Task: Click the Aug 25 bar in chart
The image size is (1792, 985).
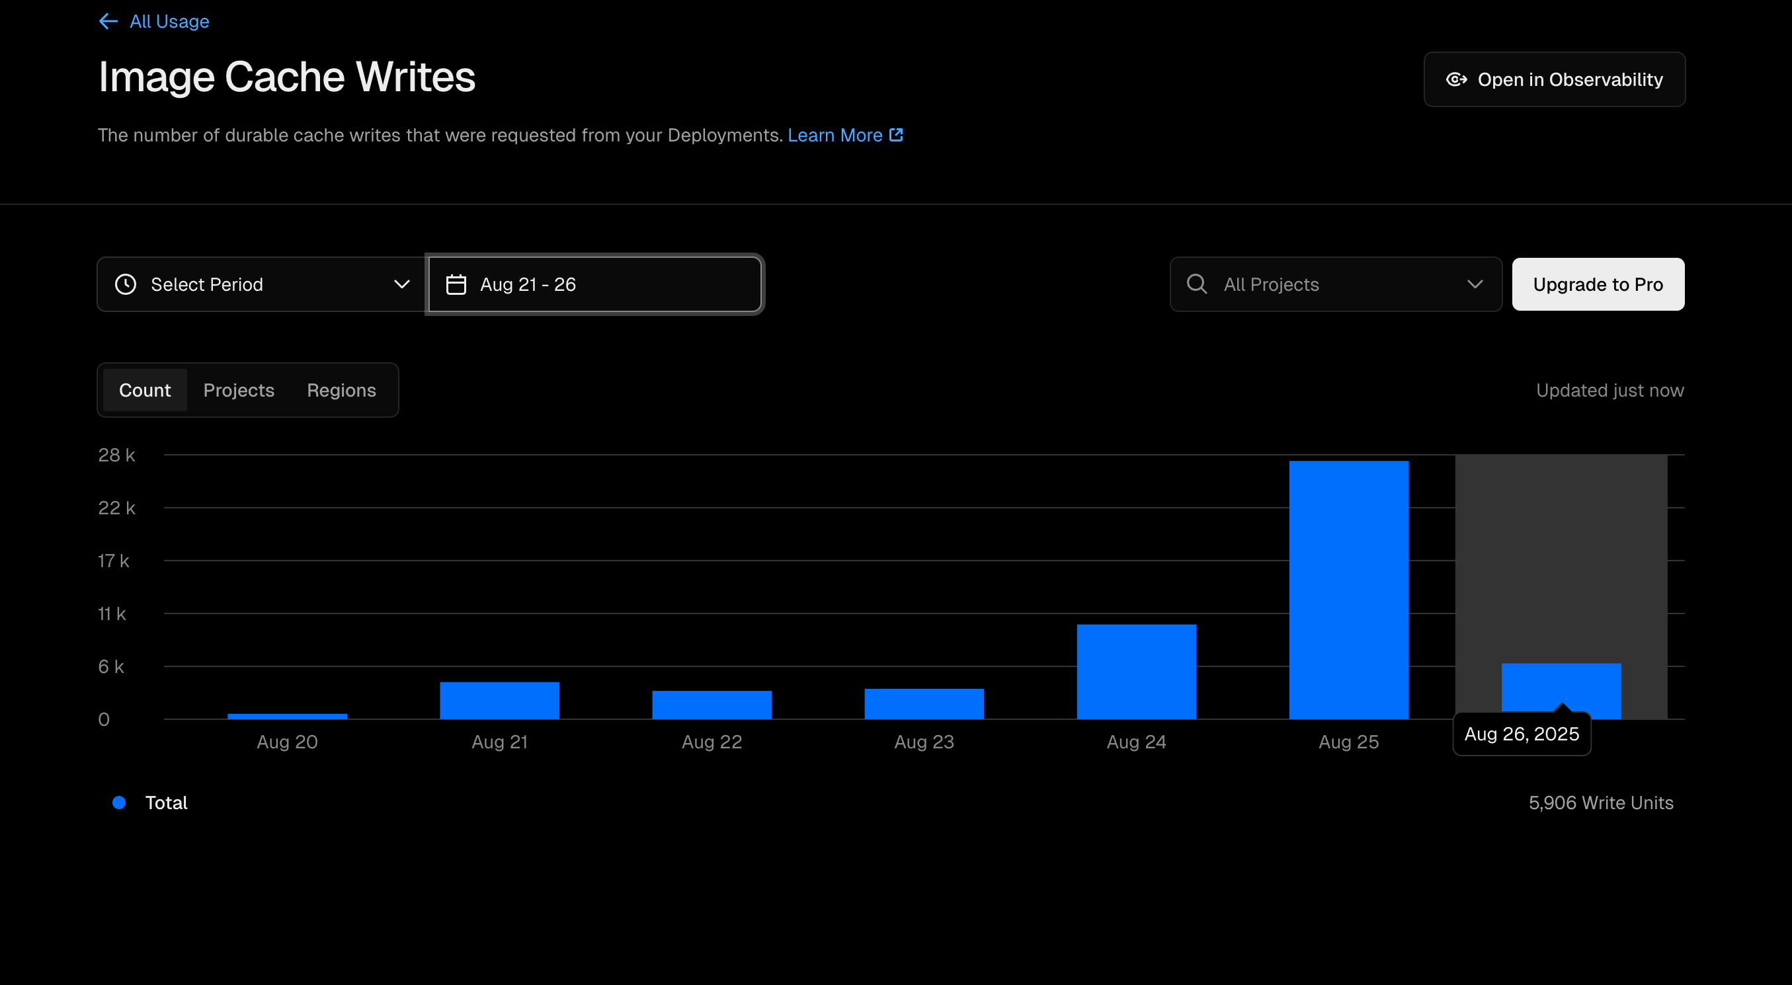Action: [x=1348, y=590]
